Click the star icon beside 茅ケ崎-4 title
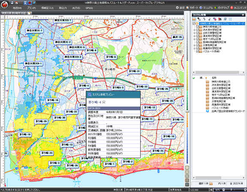 (103, 102)
